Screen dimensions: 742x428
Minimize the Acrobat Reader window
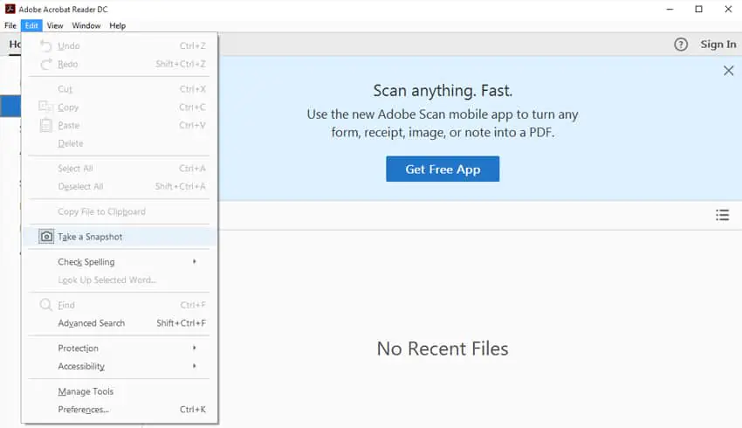(670, 9)
